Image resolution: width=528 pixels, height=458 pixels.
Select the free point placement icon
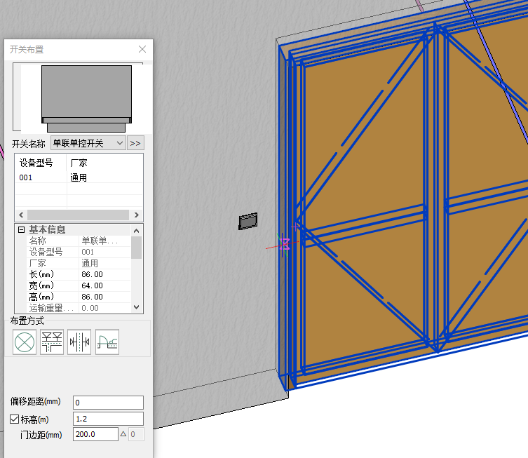click(x=25, y=342)
